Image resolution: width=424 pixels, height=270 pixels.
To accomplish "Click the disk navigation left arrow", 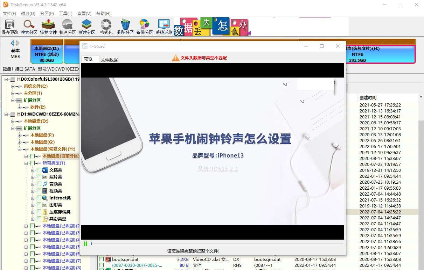I will point(12,43).
